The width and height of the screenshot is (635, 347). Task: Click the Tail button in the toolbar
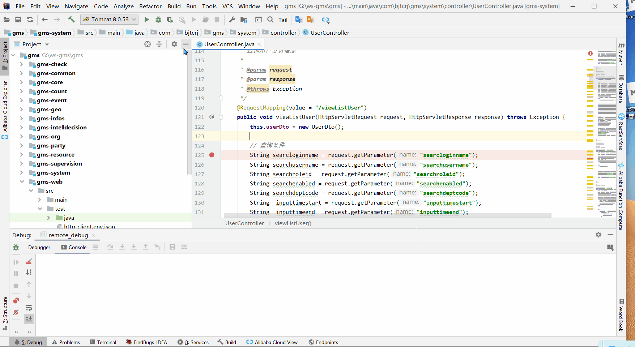282,20
